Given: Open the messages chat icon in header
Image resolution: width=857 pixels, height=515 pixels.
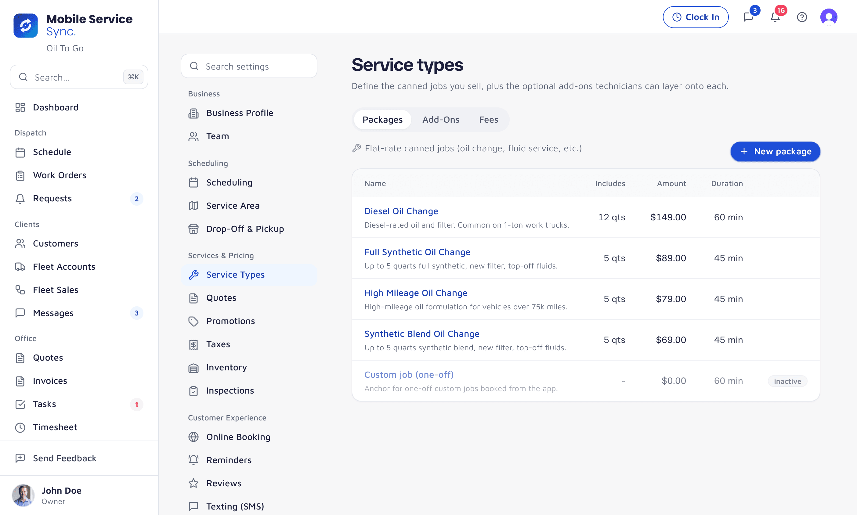Looking at the screenshot, I should point(748,17).
